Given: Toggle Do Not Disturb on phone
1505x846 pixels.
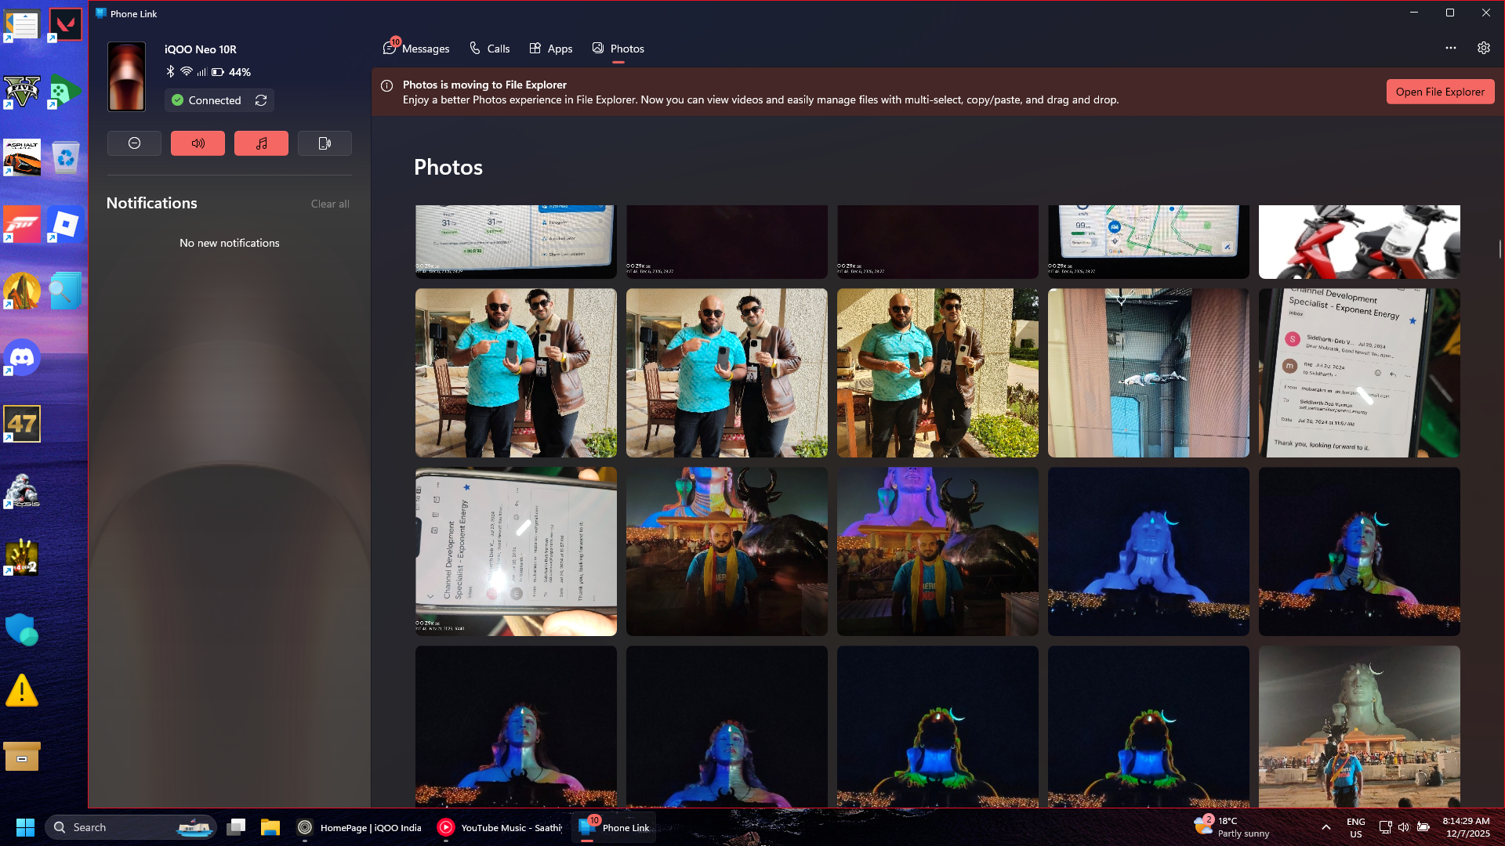Looking at the screenshot, I should [134, 143].
